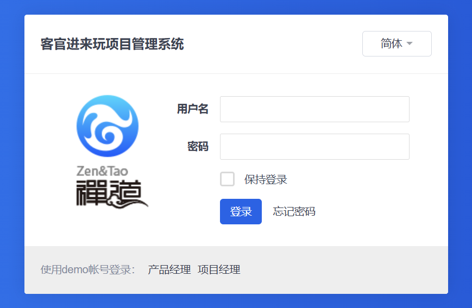This screenshot has width=472, height=308.
Task: Focus the 密码 password input field
Action: [x=314, y=147]
